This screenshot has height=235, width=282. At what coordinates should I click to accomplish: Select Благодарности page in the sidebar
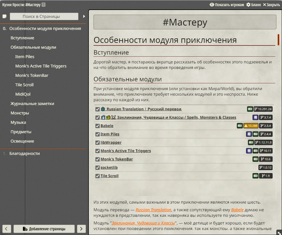point(24,153)
